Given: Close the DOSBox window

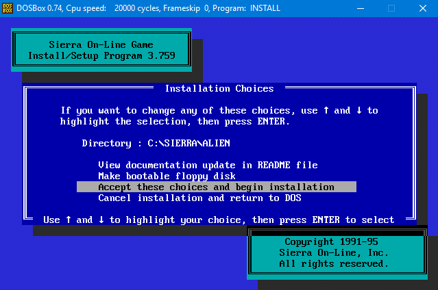Looking at the screenshot, I should (x=423, y=8).
